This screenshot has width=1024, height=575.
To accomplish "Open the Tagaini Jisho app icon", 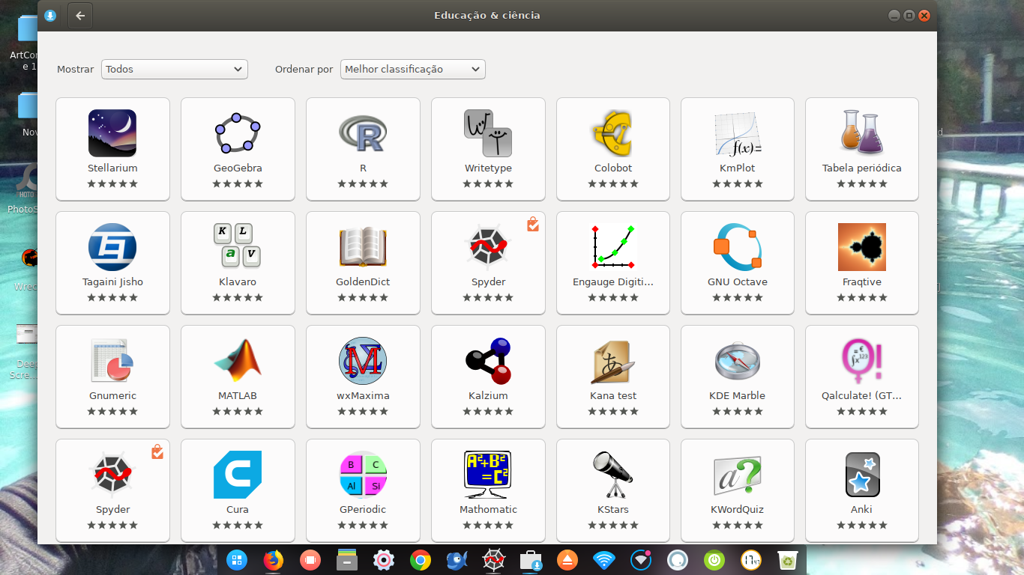I will tap(112, 247).
